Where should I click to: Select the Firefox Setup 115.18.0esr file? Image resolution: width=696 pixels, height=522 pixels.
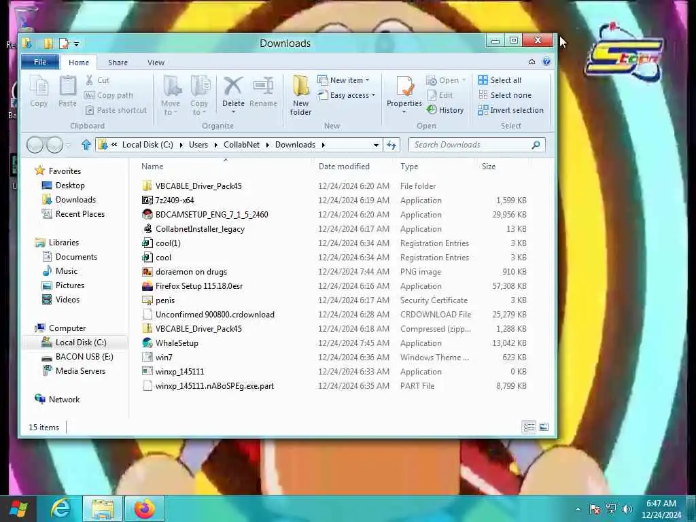click(x=192, y=286)
